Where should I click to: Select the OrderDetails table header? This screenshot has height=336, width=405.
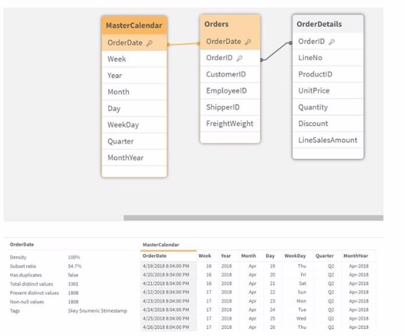tap(328, 24)
